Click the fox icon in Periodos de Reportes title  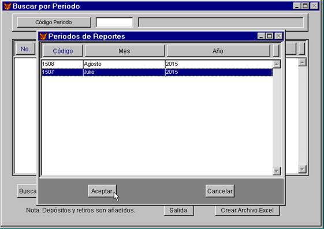coord(43,36)
